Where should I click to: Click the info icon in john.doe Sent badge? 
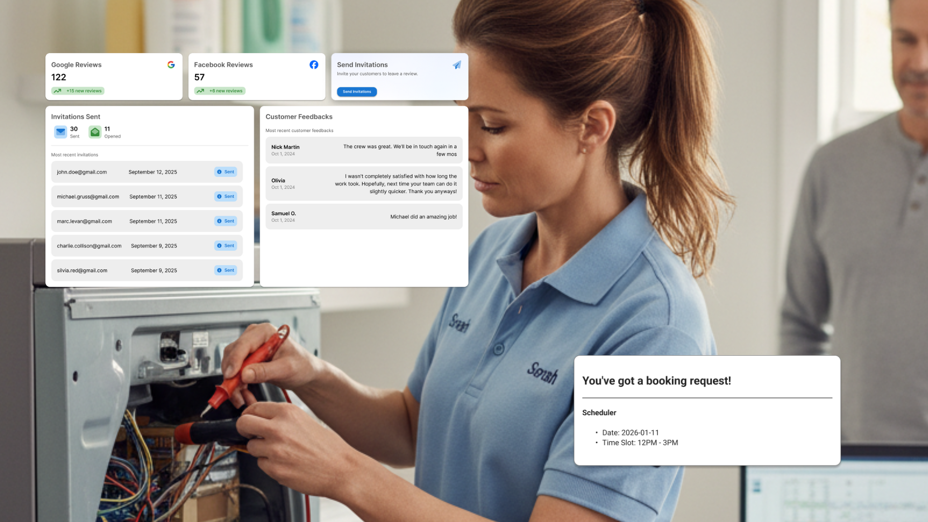tap(219, 172)
